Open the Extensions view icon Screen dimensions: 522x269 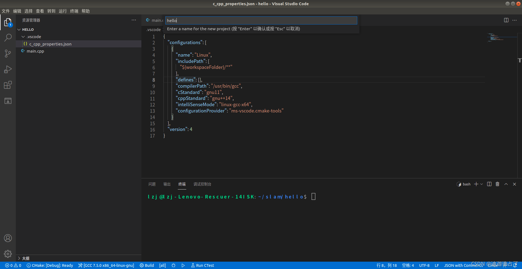point(8,85)
